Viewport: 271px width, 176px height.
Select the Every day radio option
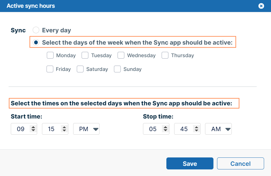coord(36,30)
